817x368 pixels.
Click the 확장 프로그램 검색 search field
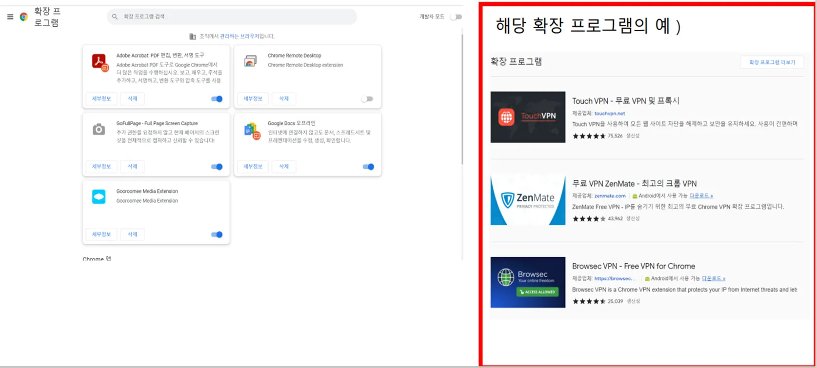(x=232, y=17)
